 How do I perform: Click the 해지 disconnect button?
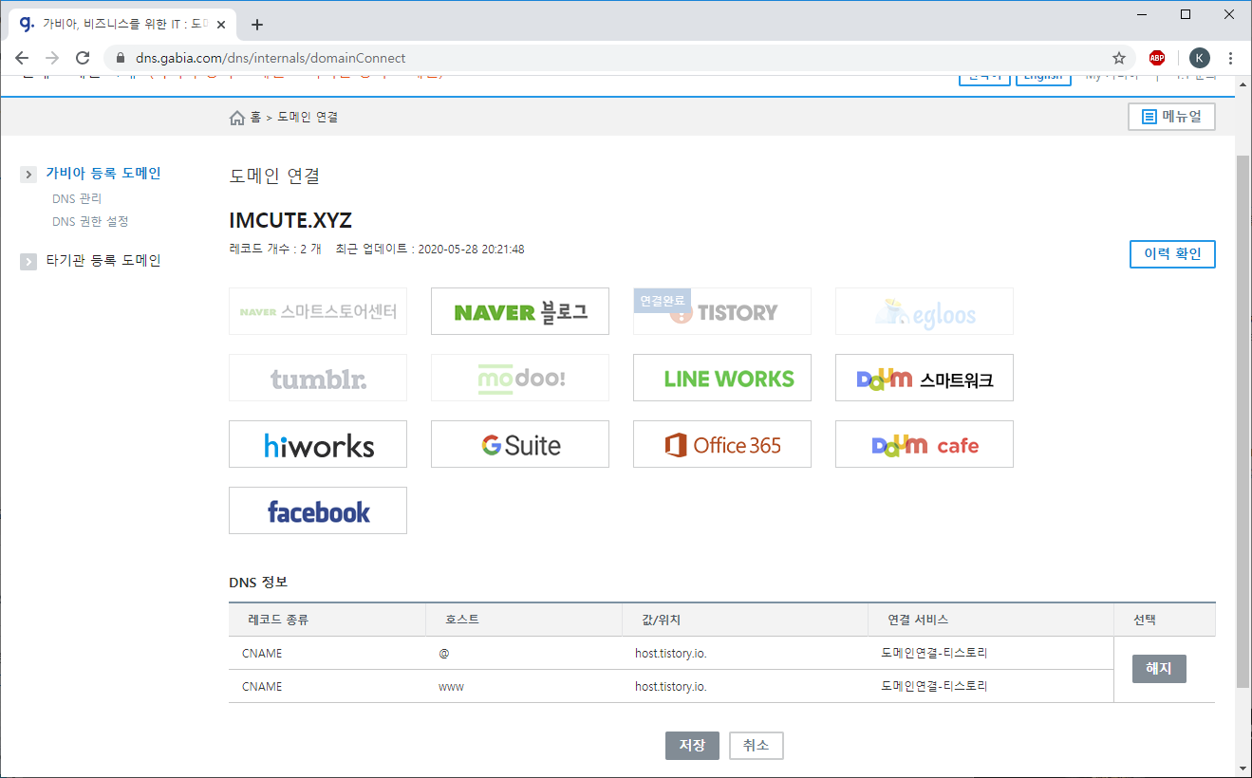(x=1159, y=669)
